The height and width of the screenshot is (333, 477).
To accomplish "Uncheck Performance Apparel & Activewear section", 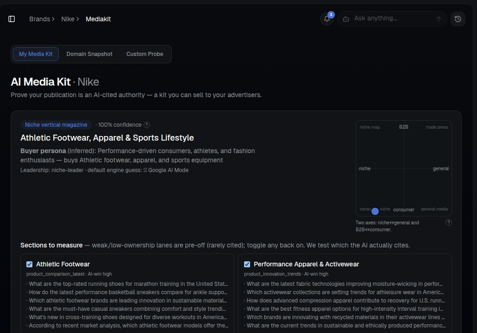I will tap(247, 265).
